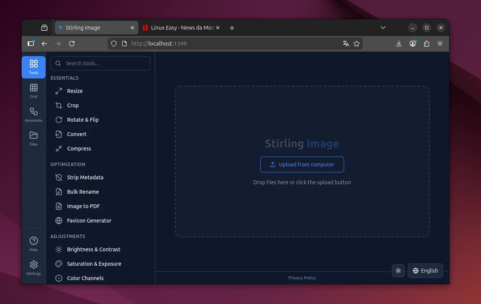Open the Resize tool
Screen dimensions: 481x304
pyautogui.click(x=74, y=91)
